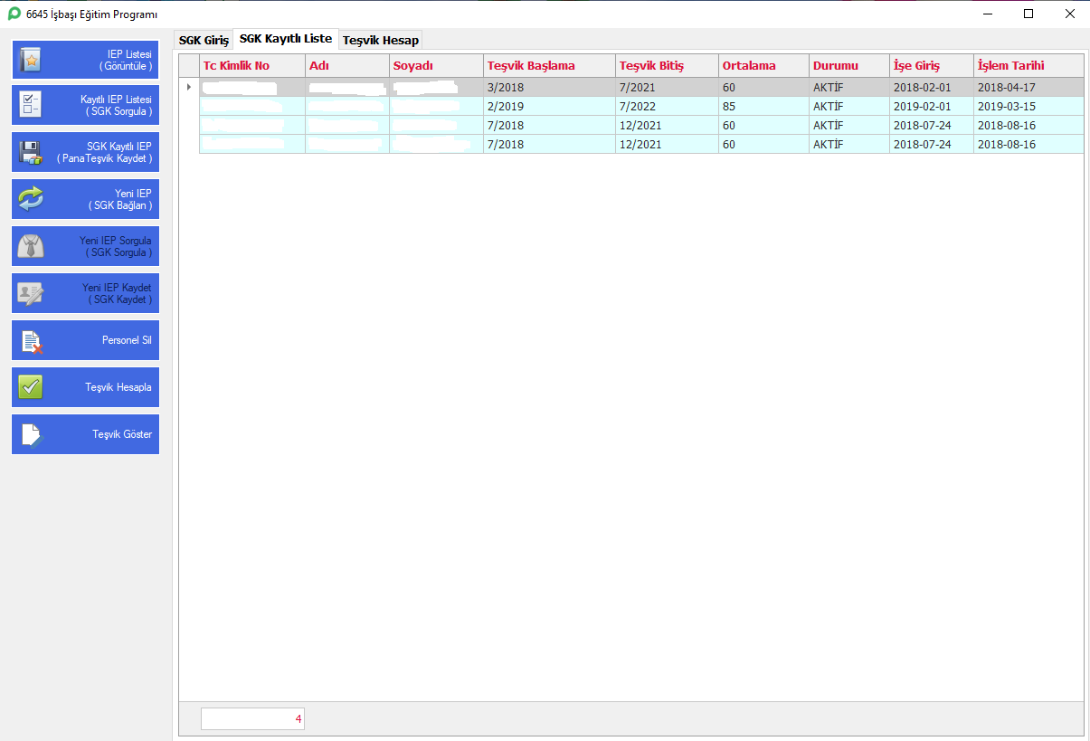Click the Teşvik Hesapla button
The width and height of the screenshot is (1090, 741).
[x=85, y=387]
